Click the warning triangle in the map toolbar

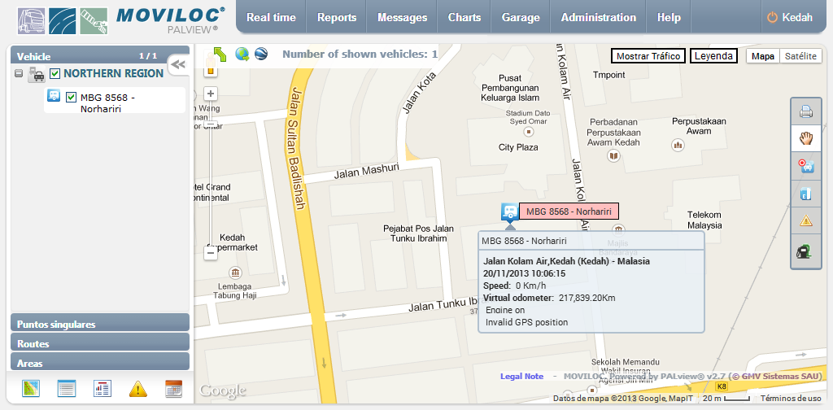(806, 220)
